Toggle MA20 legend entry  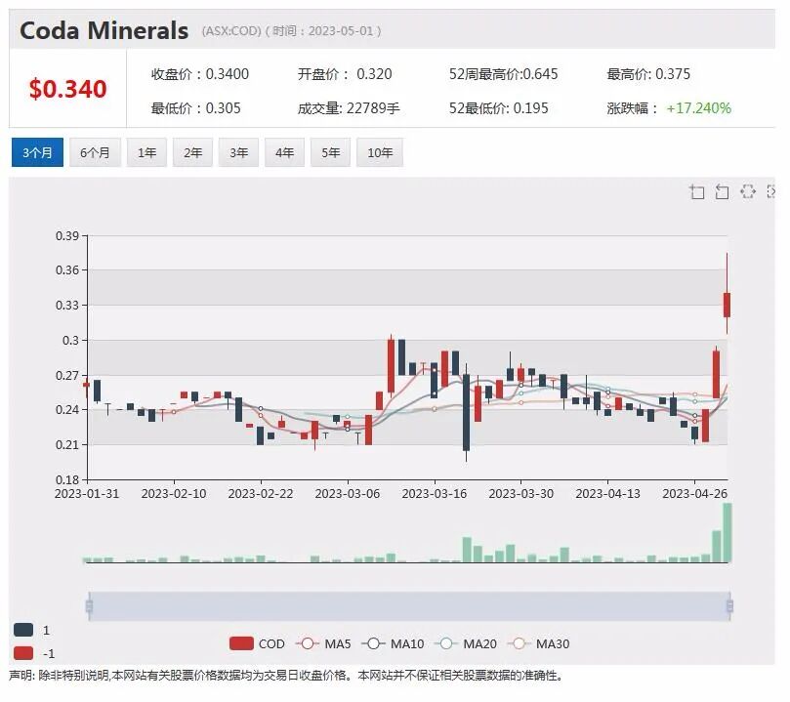coord(466,644)
